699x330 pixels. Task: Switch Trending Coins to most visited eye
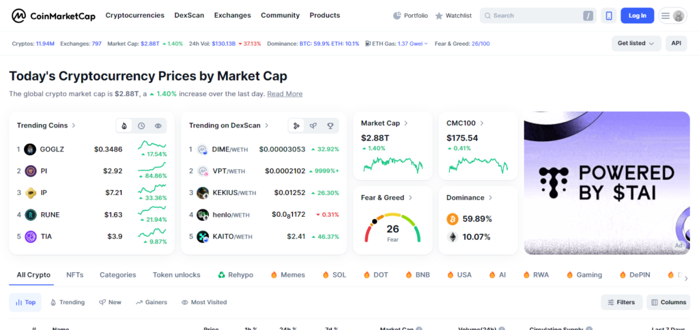158,126
